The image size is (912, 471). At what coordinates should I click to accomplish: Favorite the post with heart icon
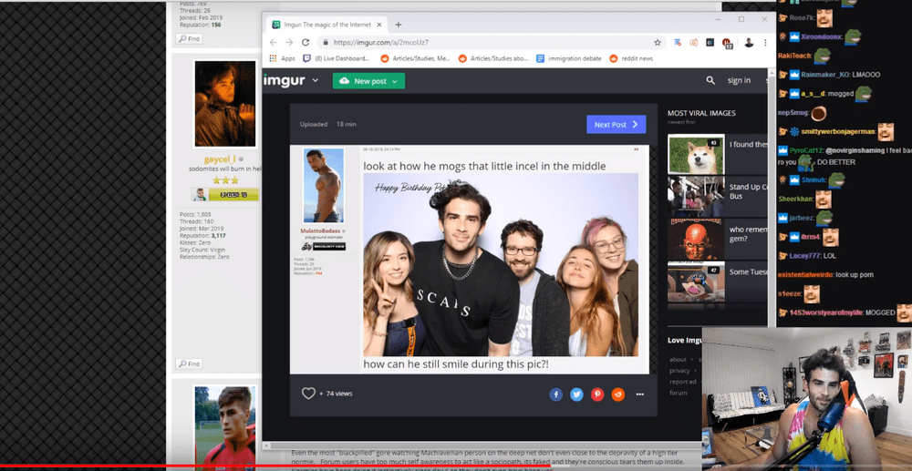coord(308,394)
